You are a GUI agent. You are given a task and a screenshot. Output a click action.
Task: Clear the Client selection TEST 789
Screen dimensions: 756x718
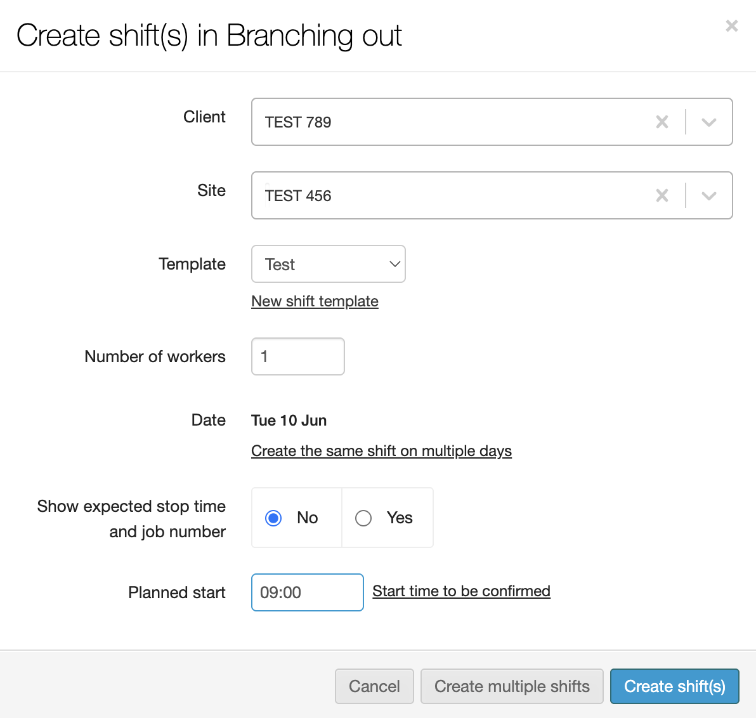point(661,122)
